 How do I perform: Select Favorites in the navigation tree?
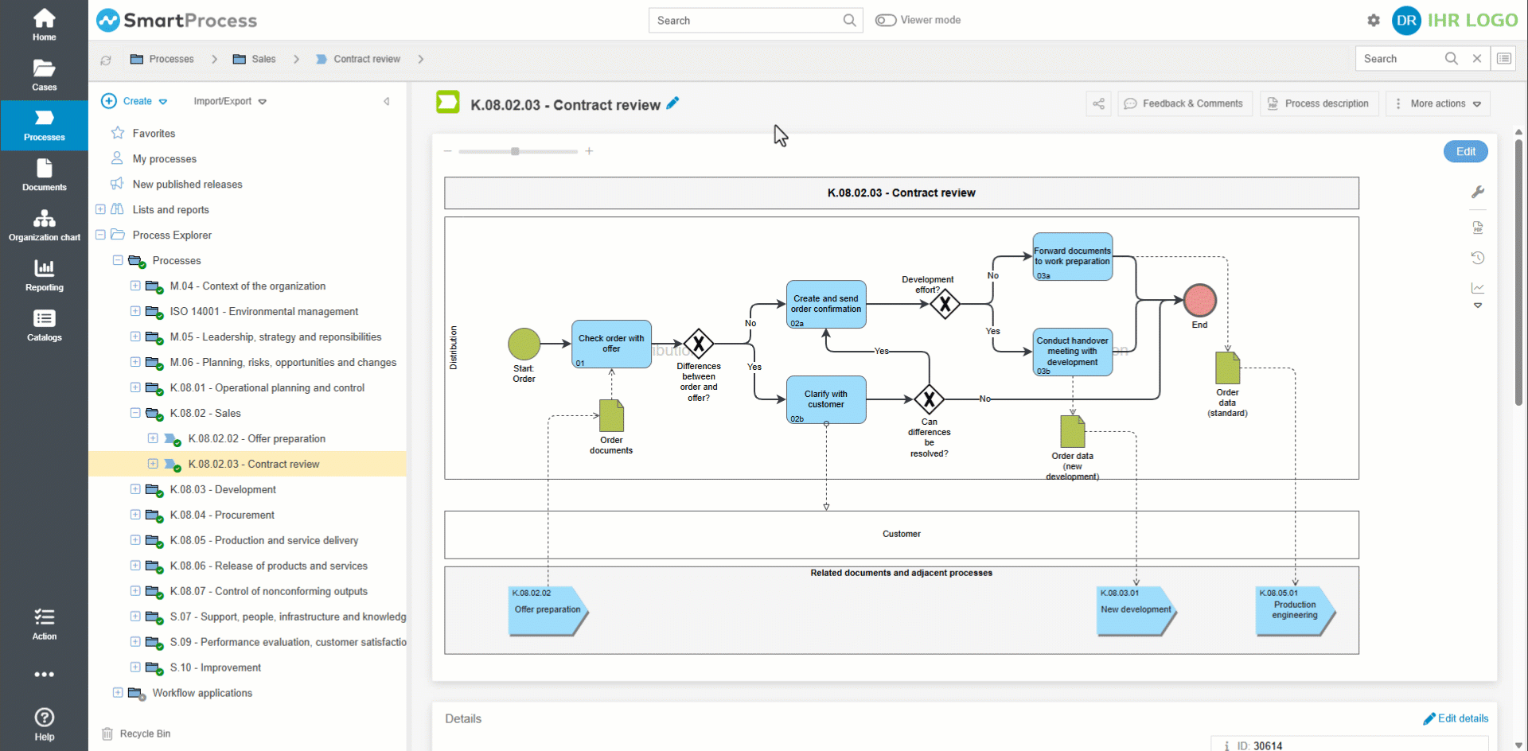[x=154, y=134]
